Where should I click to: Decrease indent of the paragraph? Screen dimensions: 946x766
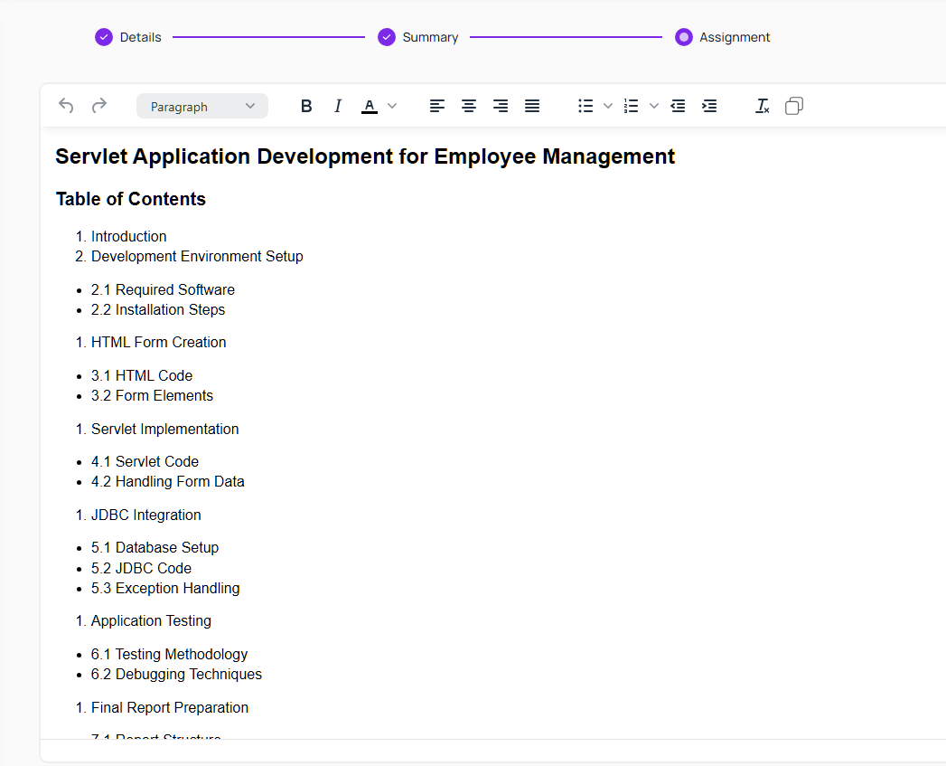pos(678,106)
